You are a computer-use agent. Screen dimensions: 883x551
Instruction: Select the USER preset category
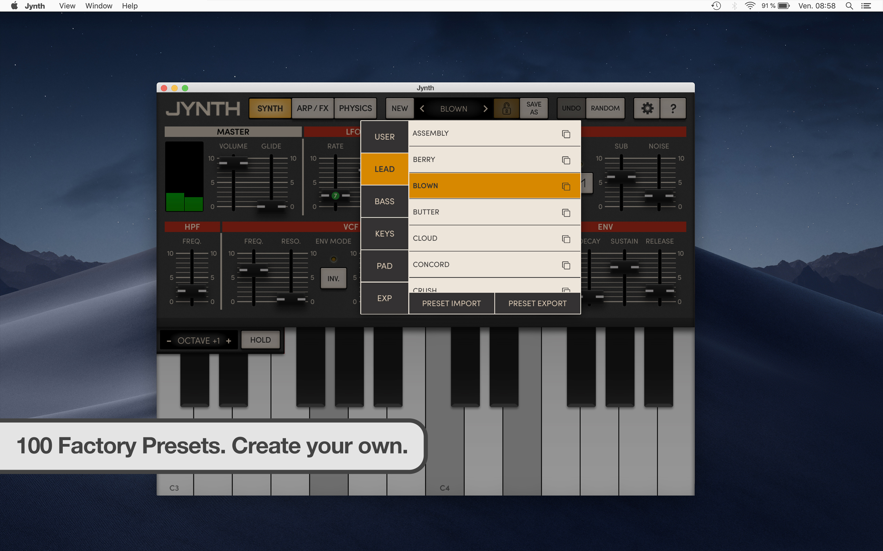pyautogui.click(x=384, y=137)
